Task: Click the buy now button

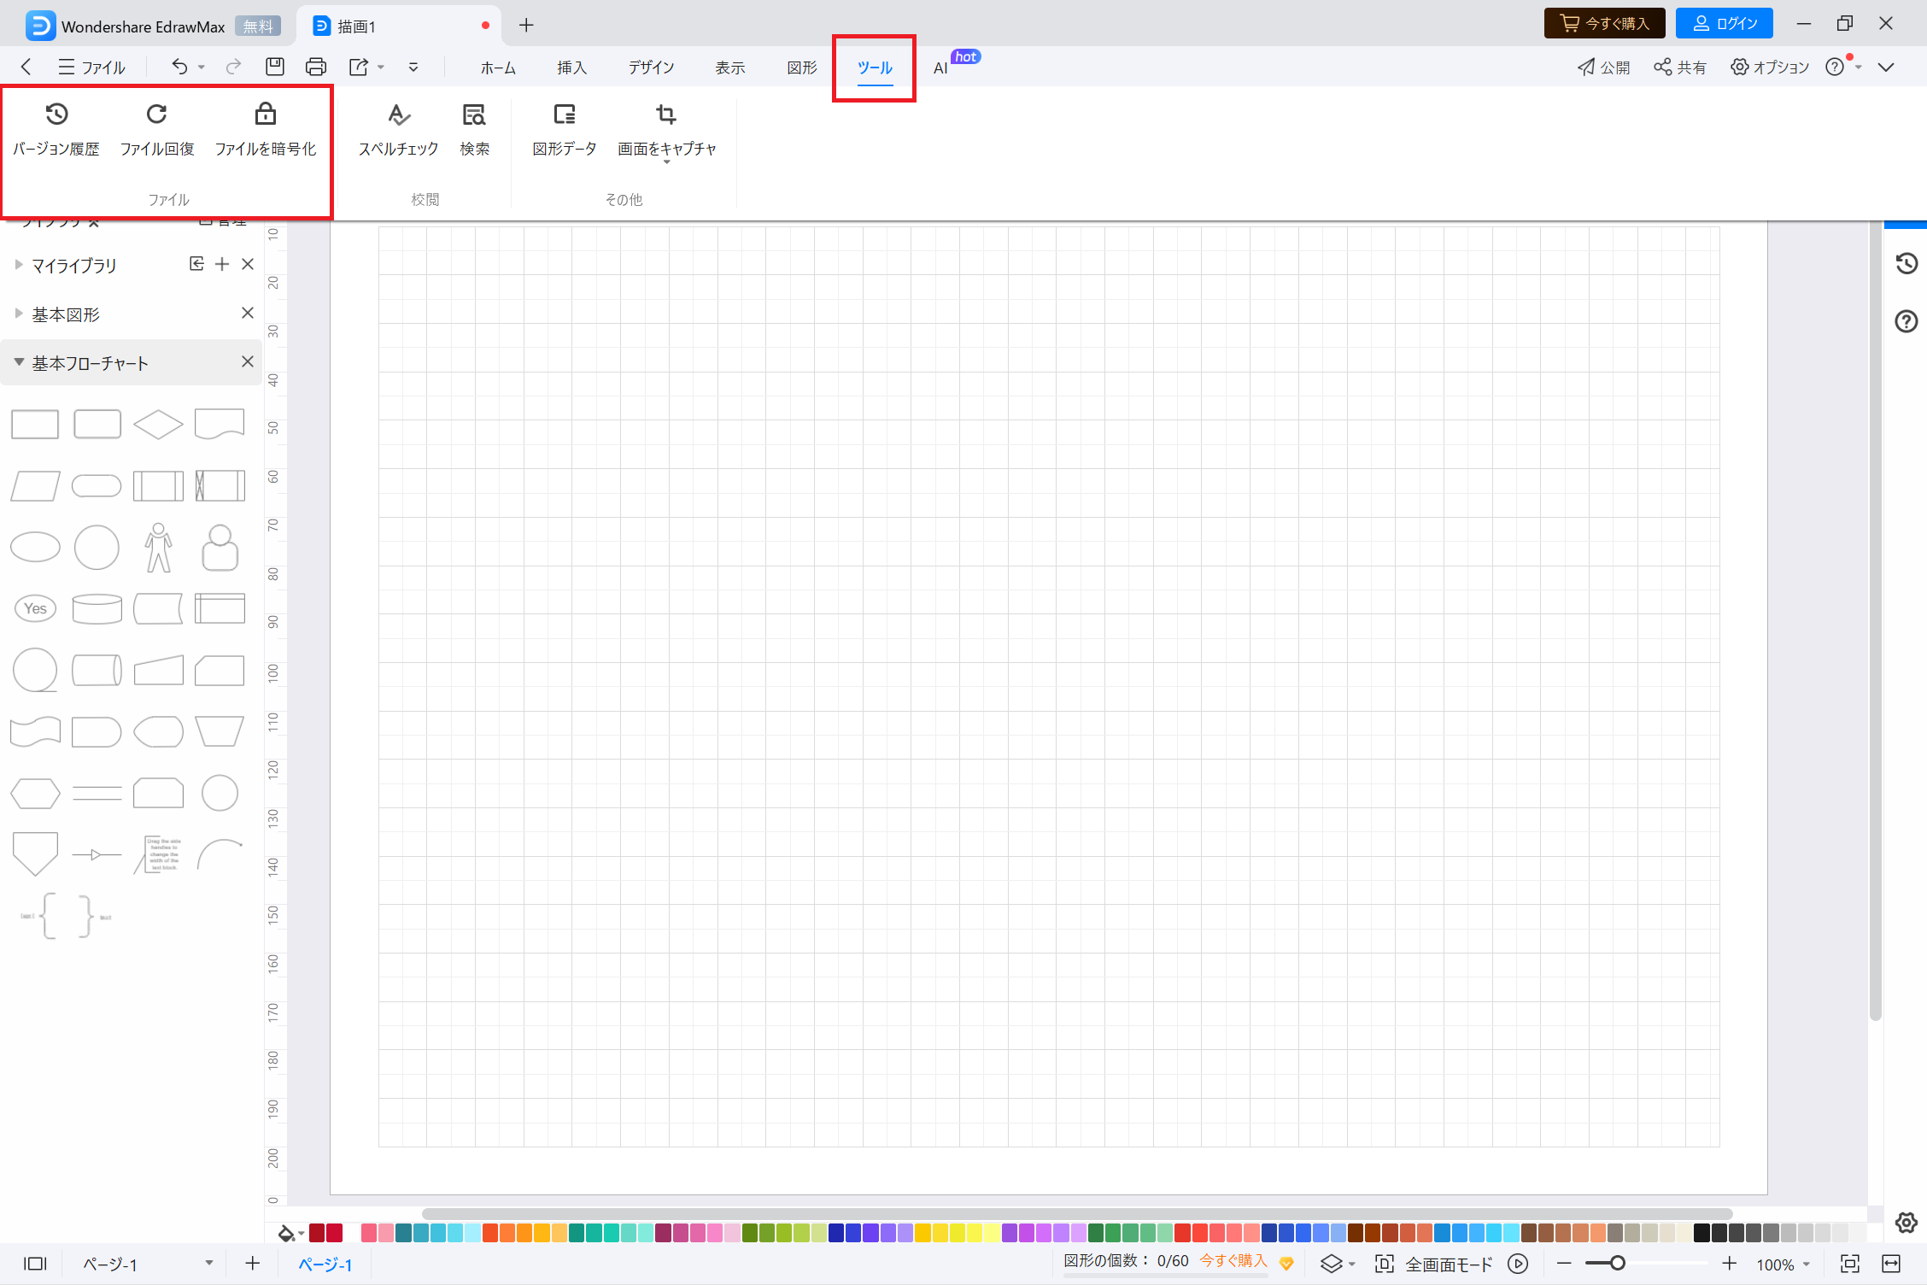Action: tap(1603, 23)
